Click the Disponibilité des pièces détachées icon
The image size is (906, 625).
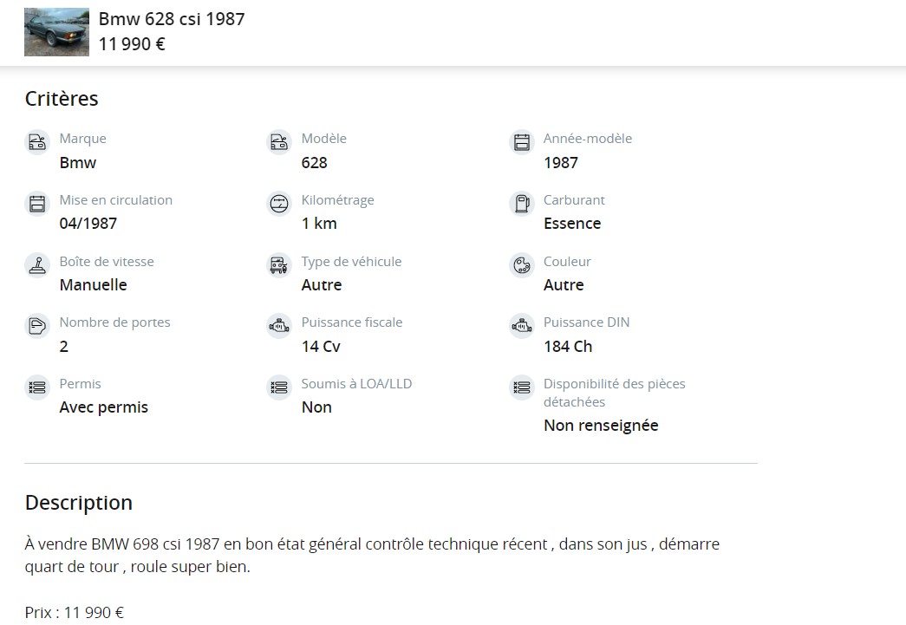point(521,387)
